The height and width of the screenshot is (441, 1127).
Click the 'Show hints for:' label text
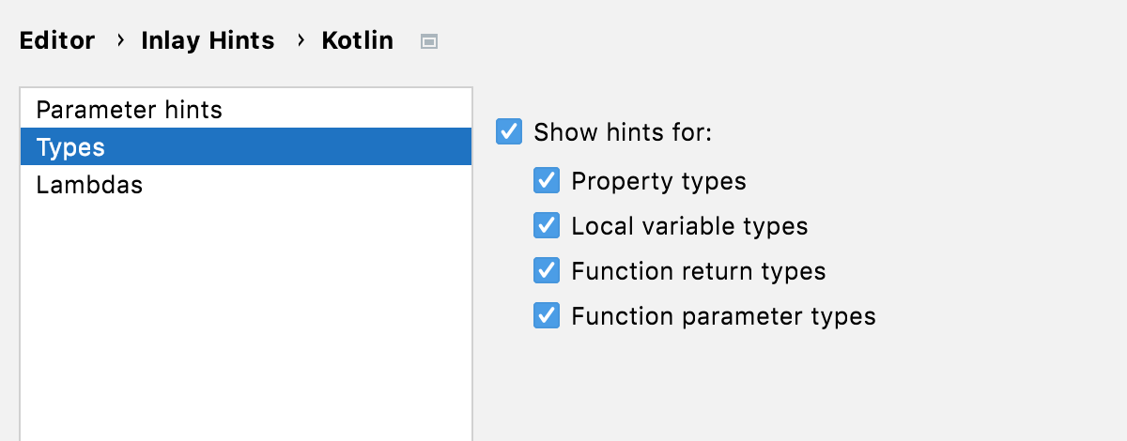coord(623,132)
